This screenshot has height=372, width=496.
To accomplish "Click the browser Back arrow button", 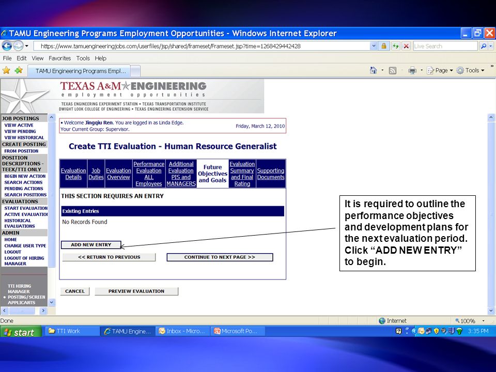I will coord(7,46).
